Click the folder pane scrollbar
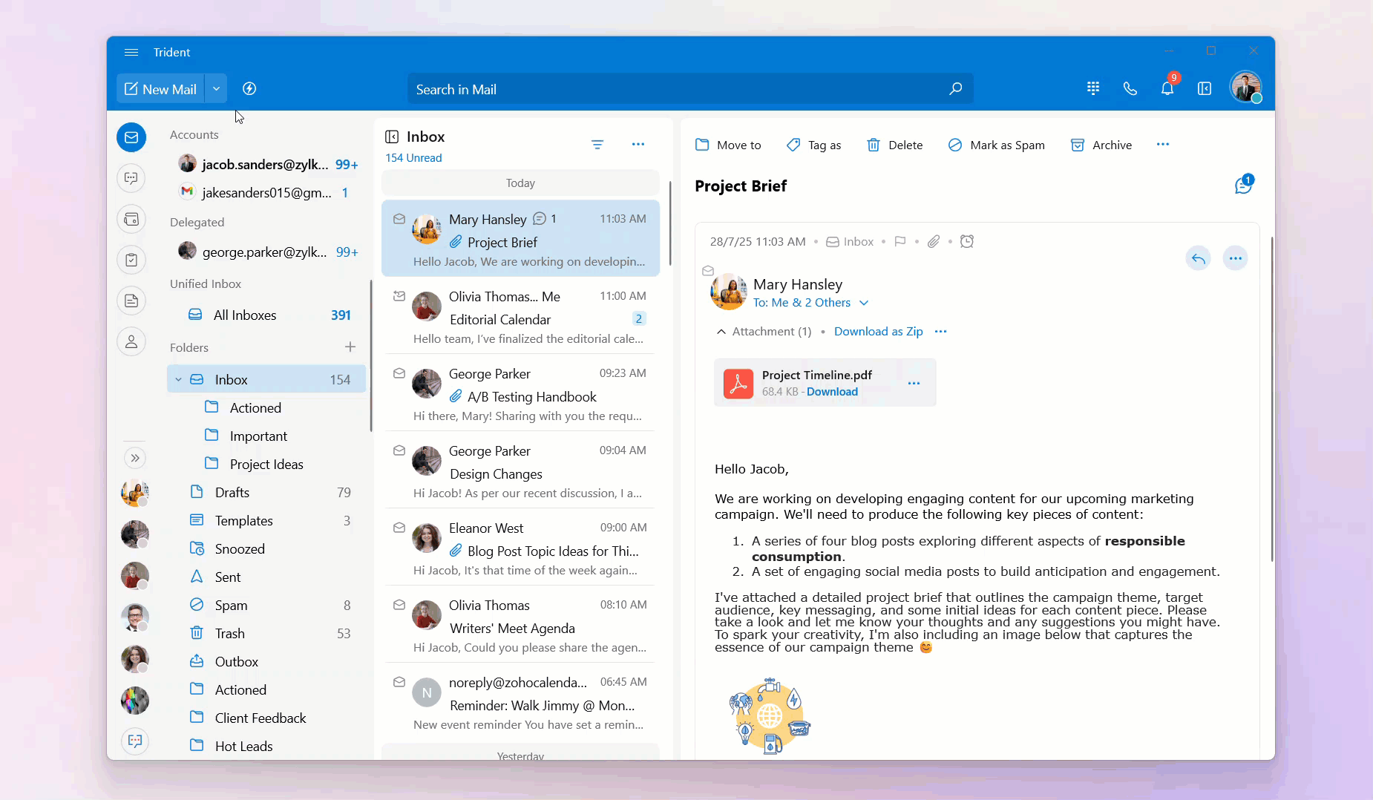1373x800 pixels. (x=370, y=355)
